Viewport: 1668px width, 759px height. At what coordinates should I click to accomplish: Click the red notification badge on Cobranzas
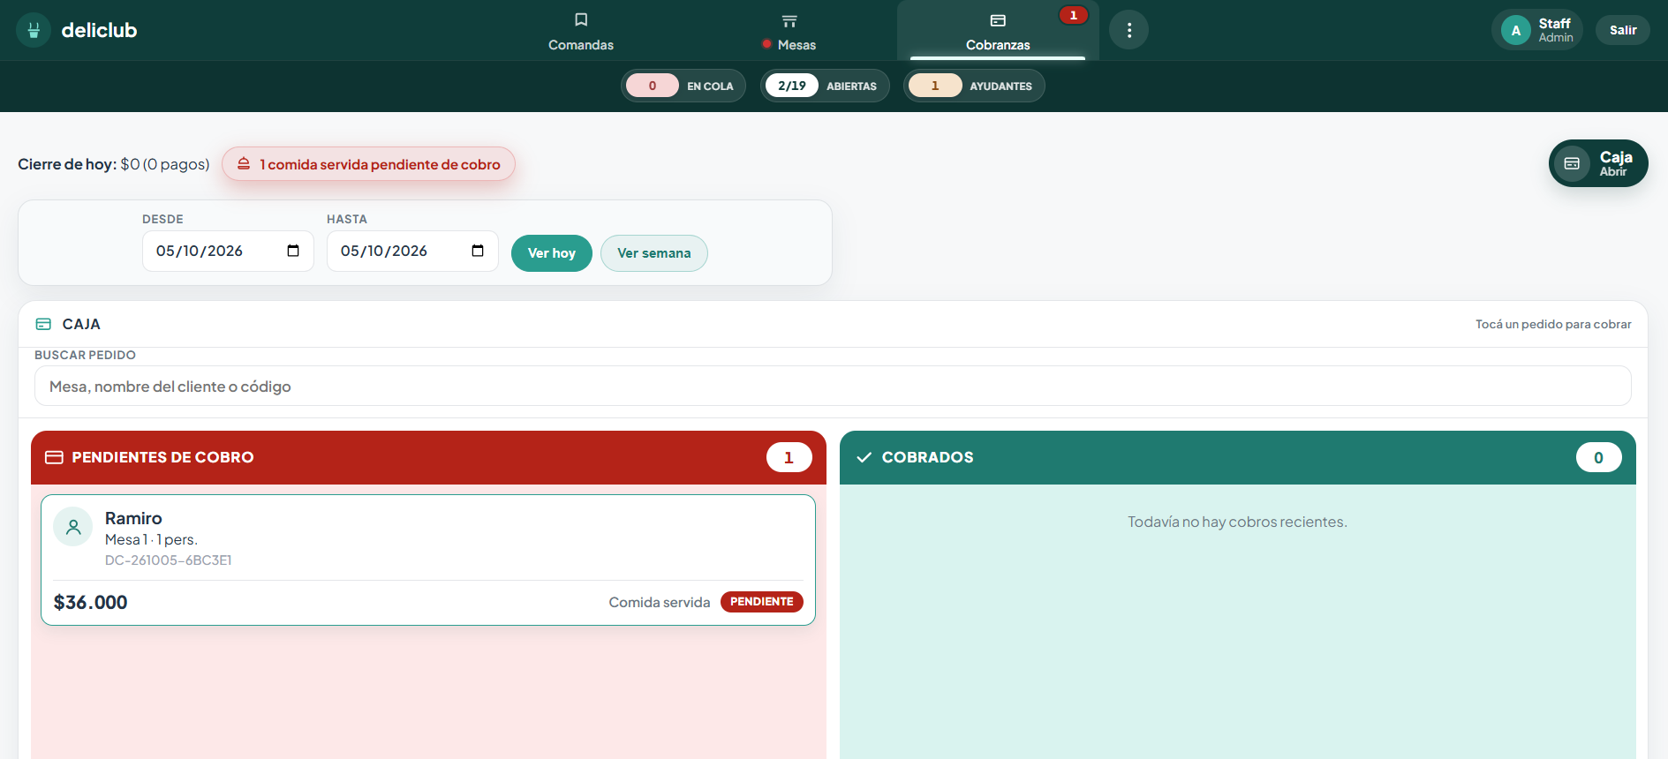(x=1073, y=15)
